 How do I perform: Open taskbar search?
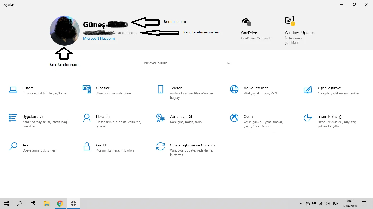pyautogui.click(x=20, y=203)
